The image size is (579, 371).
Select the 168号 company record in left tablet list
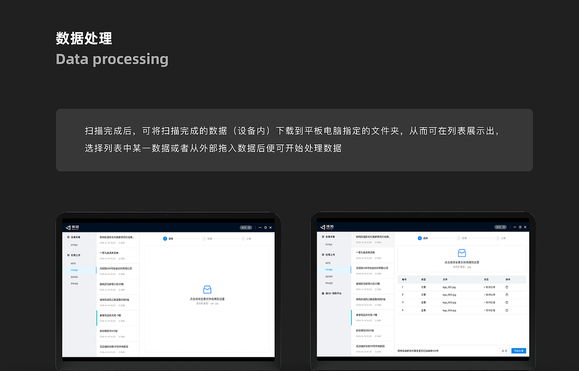pos(118,271)
